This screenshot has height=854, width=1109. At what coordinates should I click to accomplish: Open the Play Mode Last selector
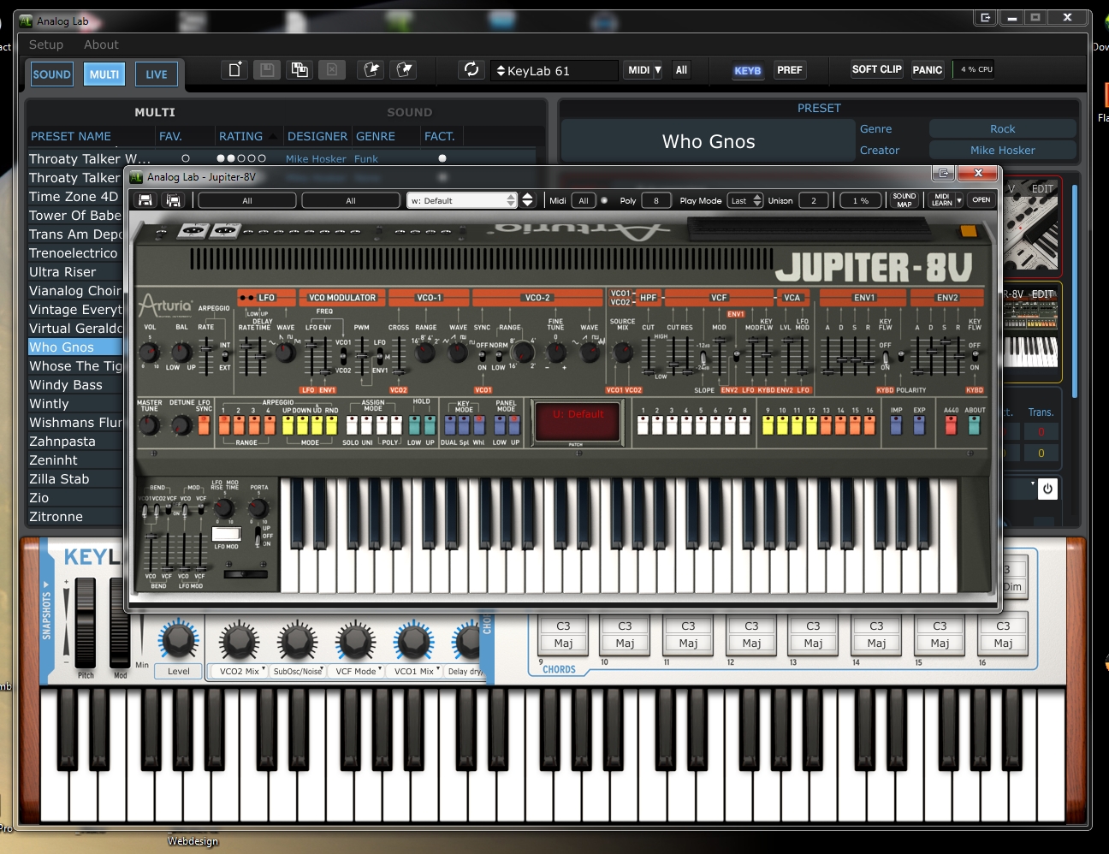click(x=744, y=200)
